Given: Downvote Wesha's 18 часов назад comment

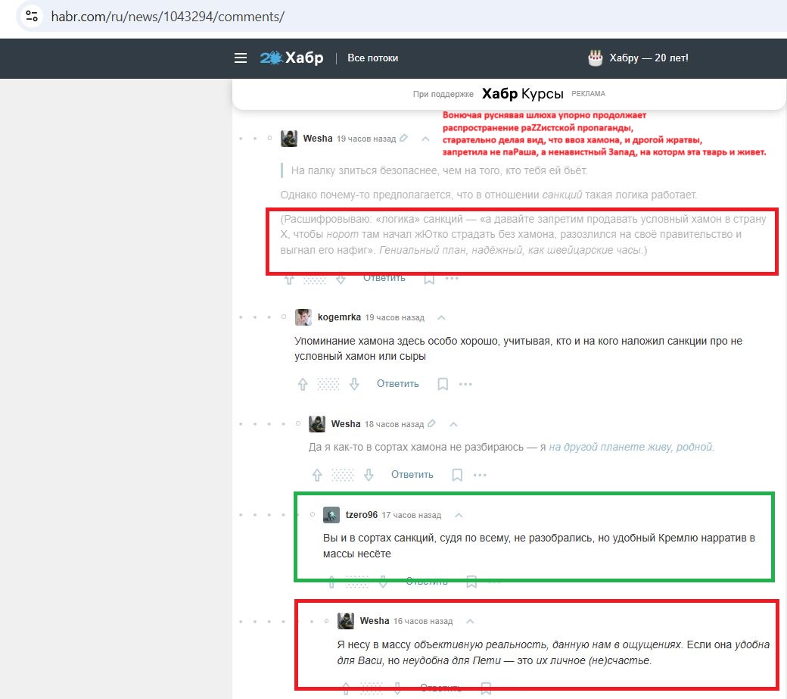Looking at the screenshot, I should coord(369,475).
